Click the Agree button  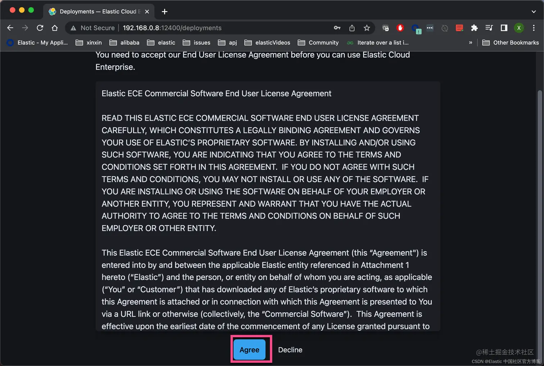coord(249,349)
